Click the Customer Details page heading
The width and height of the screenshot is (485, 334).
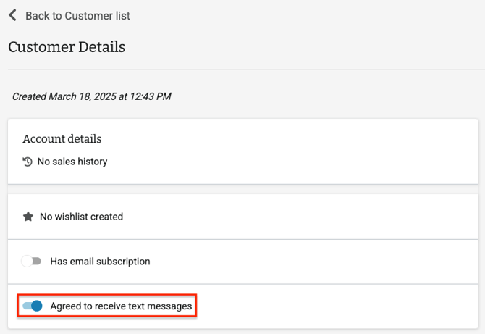point(67,47)
